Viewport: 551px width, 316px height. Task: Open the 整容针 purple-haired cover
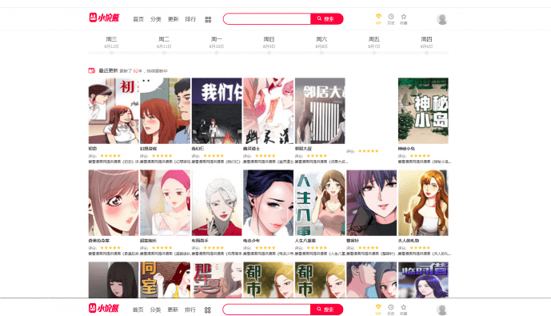(371, 203)
